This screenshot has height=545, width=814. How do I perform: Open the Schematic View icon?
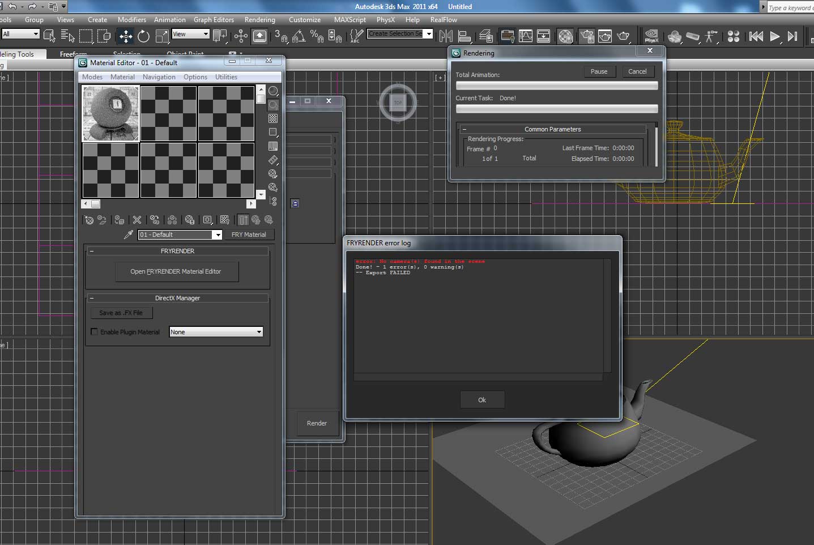click(543, 36)
